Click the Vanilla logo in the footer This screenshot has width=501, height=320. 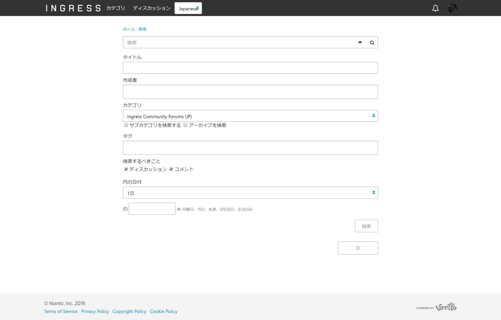(x=446, y=307)
